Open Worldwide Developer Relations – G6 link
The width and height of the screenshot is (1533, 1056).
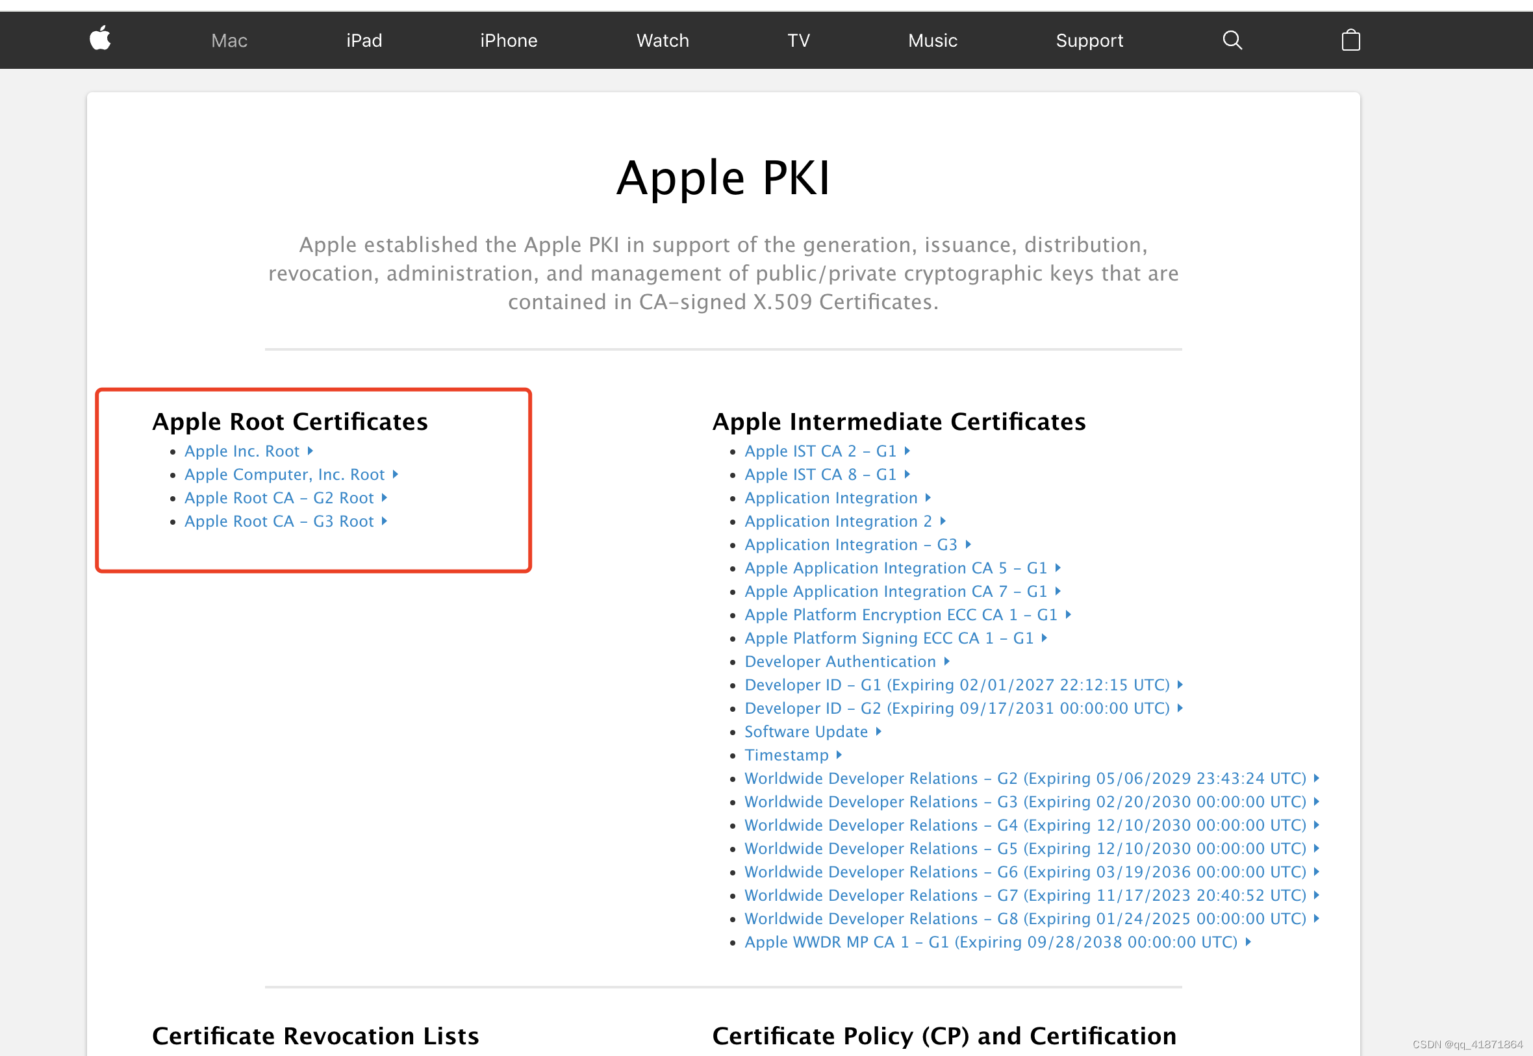[x=1032, y=872]
